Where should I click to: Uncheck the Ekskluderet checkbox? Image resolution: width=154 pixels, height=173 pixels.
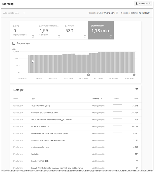coord(92,26)
